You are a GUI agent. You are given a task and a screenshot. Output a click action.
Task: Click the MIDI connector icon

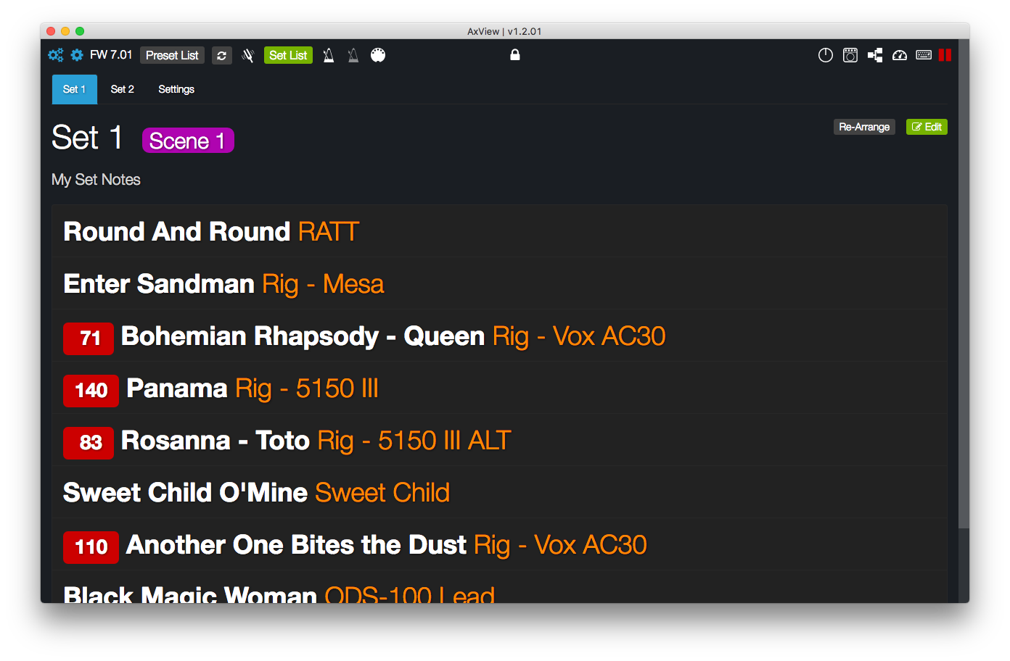[x=378, y=55]
